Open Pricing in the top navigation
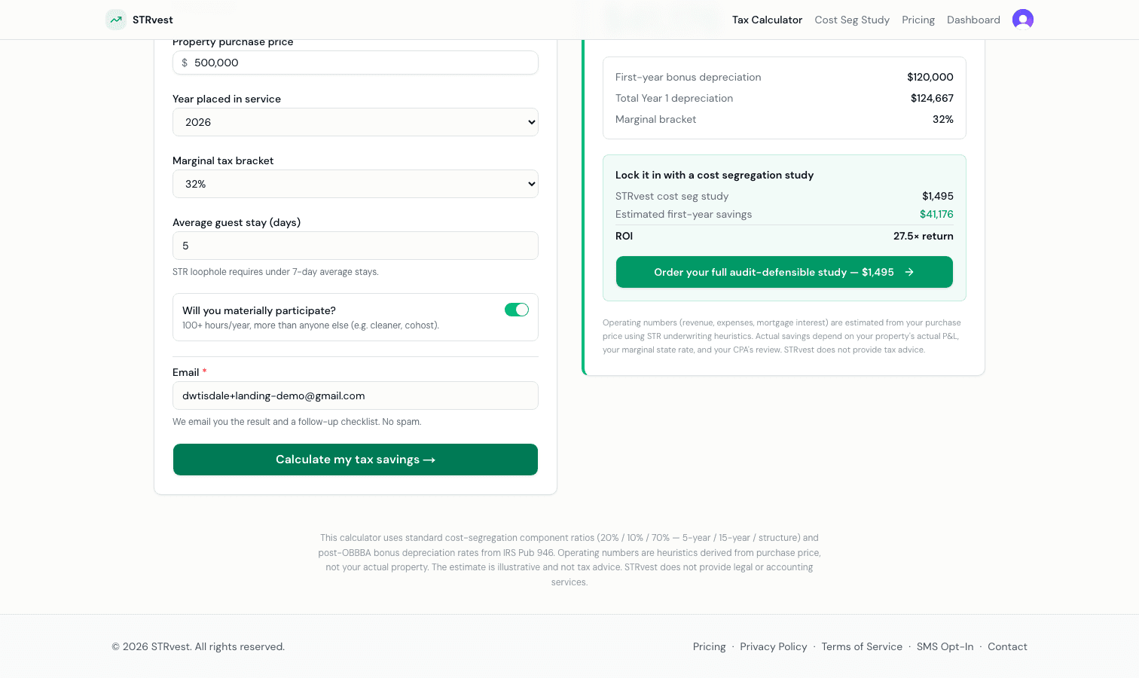Image resolution: width=1139 pixels, height=678 pixels. pyautogui.click(x=918, y=20)
